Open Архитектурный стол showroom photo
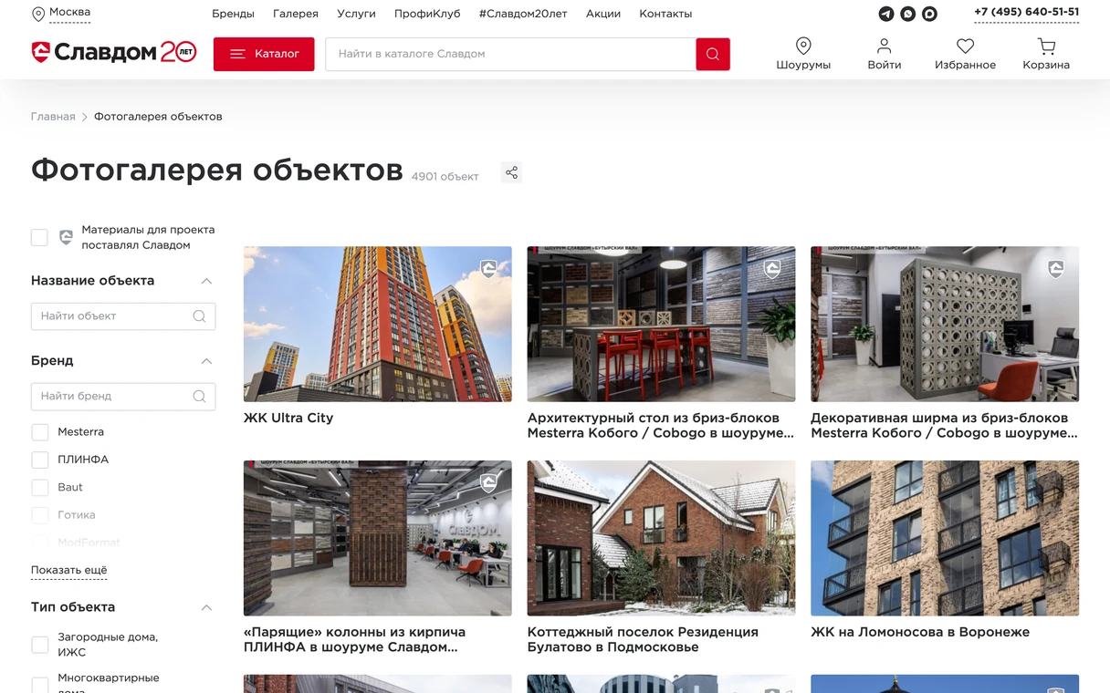 click(661, 324)
